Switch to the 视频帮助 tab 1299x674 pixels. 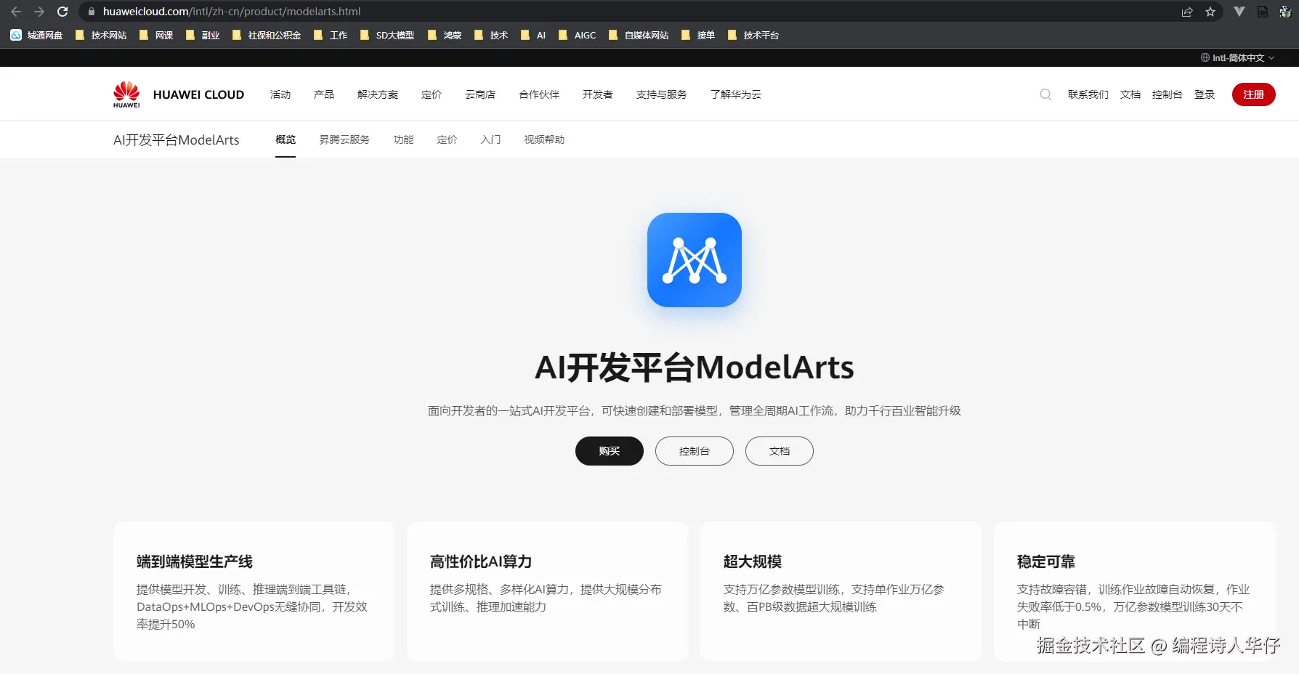tap(544, 139)
